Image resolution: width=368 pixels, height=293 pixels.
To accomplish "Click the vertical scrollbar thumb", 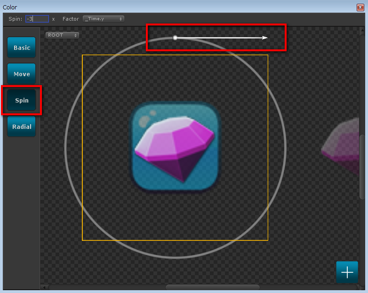I will pyautogui.click(x=362, y=167).
